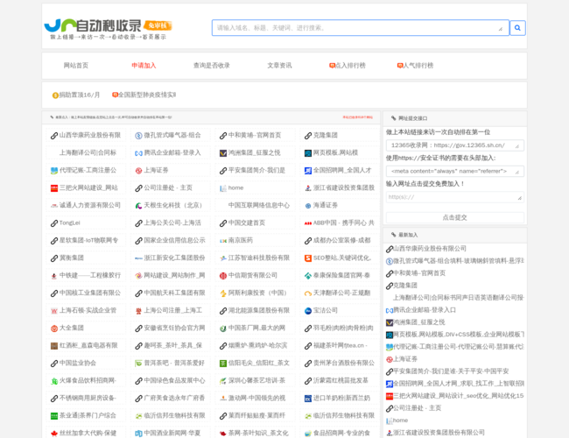Open the 网站首页 menu item
Viewport: 569px width, 438px height.
[x=76, y=66]
